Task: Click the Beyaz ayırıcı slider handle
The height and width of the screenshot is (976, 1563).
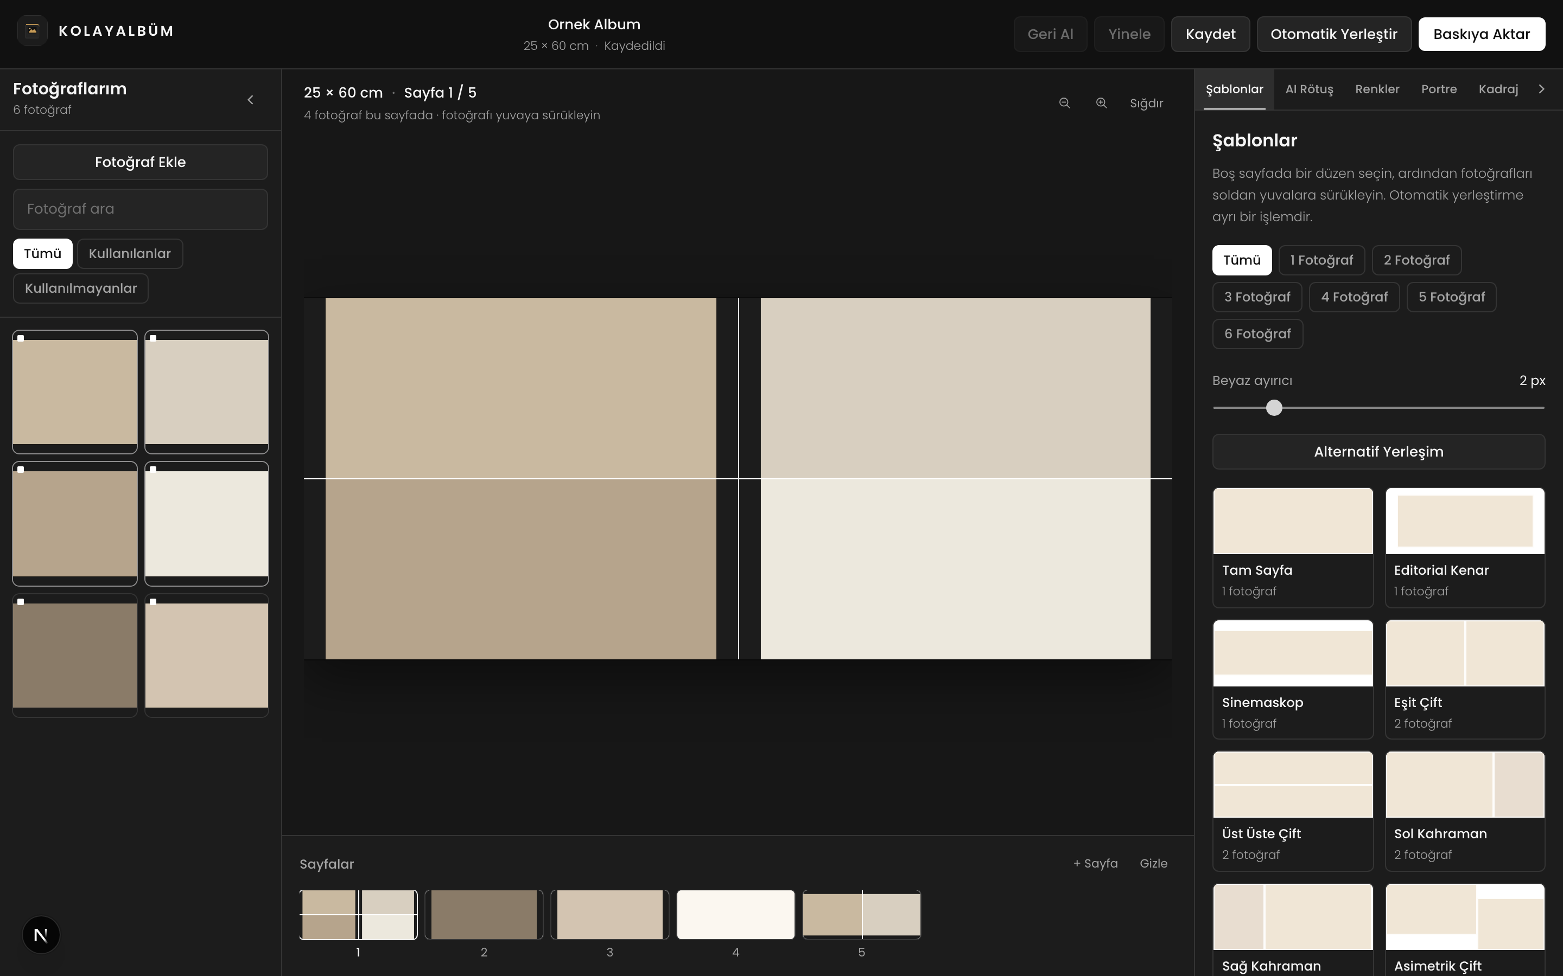Action: coord(1274,408)
